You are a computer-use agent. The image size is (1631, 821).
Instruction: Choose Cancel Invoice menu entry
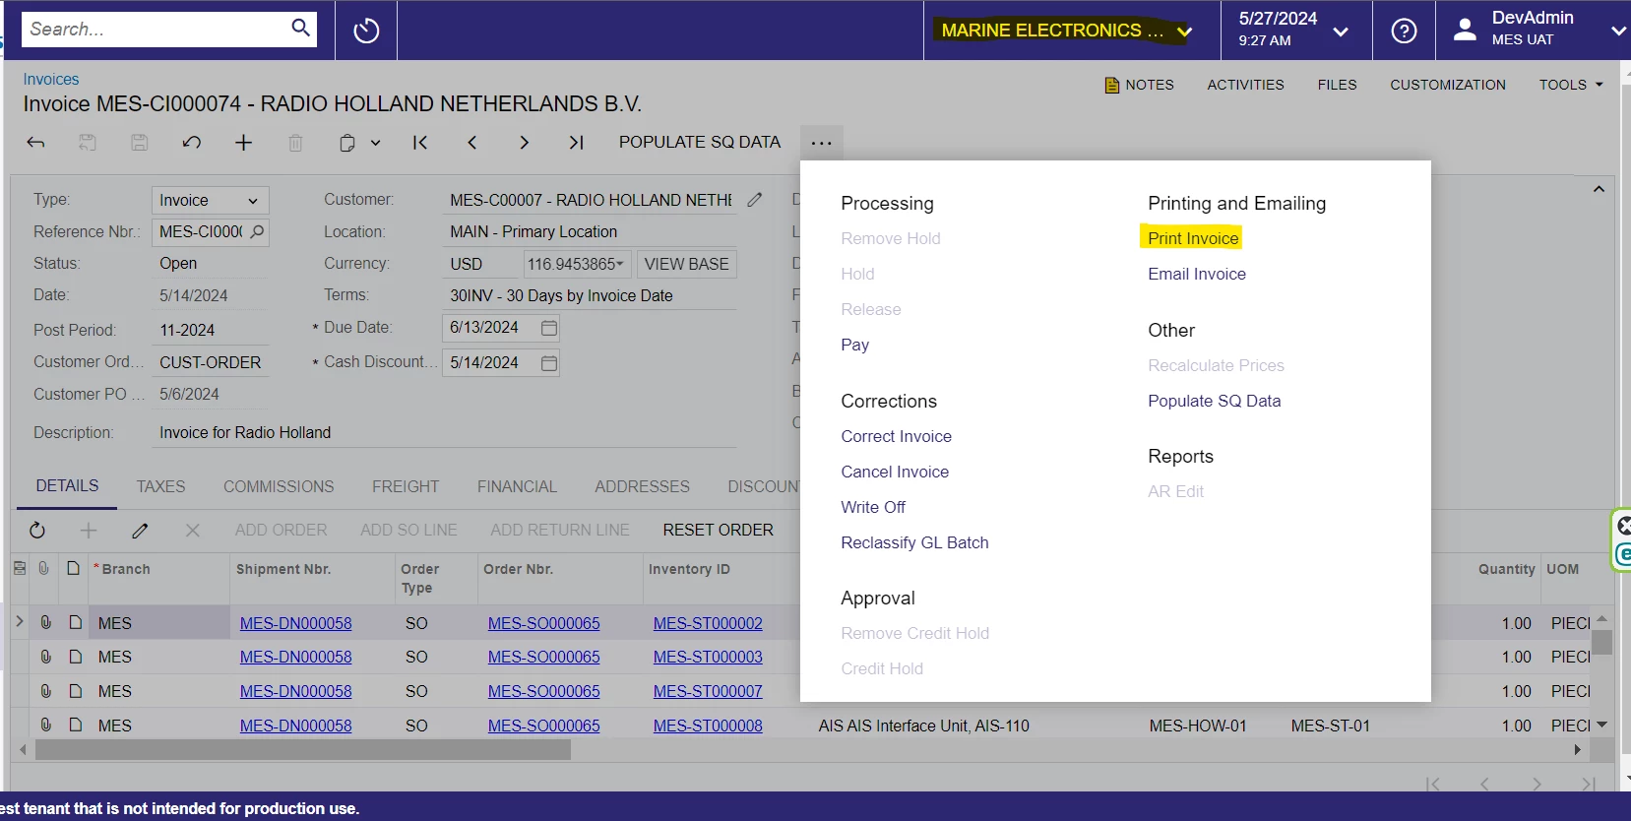coord(895,472)
